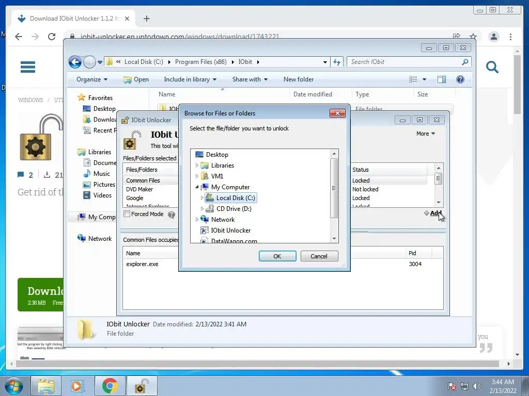The width and height of the screenshot is (529, 396).
Task: Collapse the My Computer node
Action: 197,187
